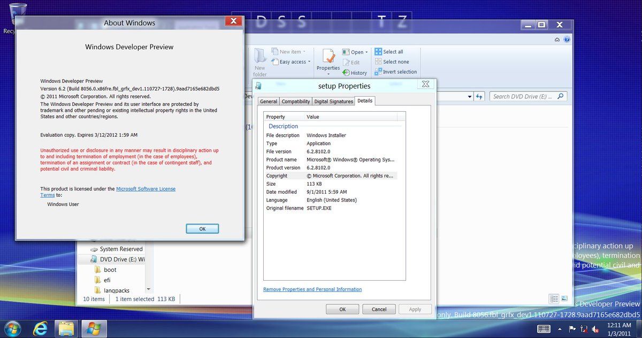
Task: Switch to the large icons view button
Action: click(564, 298)
